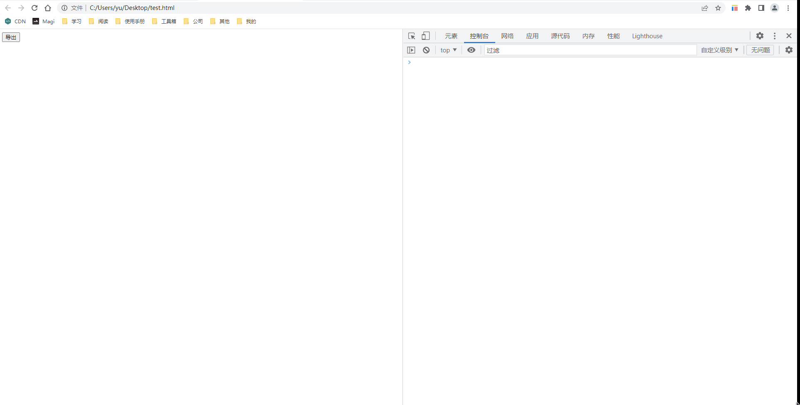800x405 pixels.
Task: Open the 公司 bookmark folder
Action: (x=193, y=21)
